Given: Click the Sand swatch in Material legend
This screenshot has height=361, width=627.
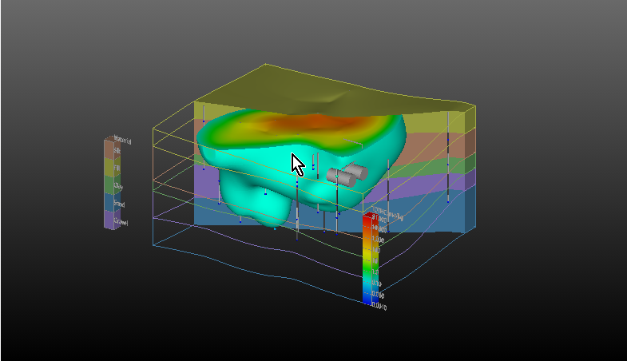Looking at the screenshot, I should click(x=109, y=203).
